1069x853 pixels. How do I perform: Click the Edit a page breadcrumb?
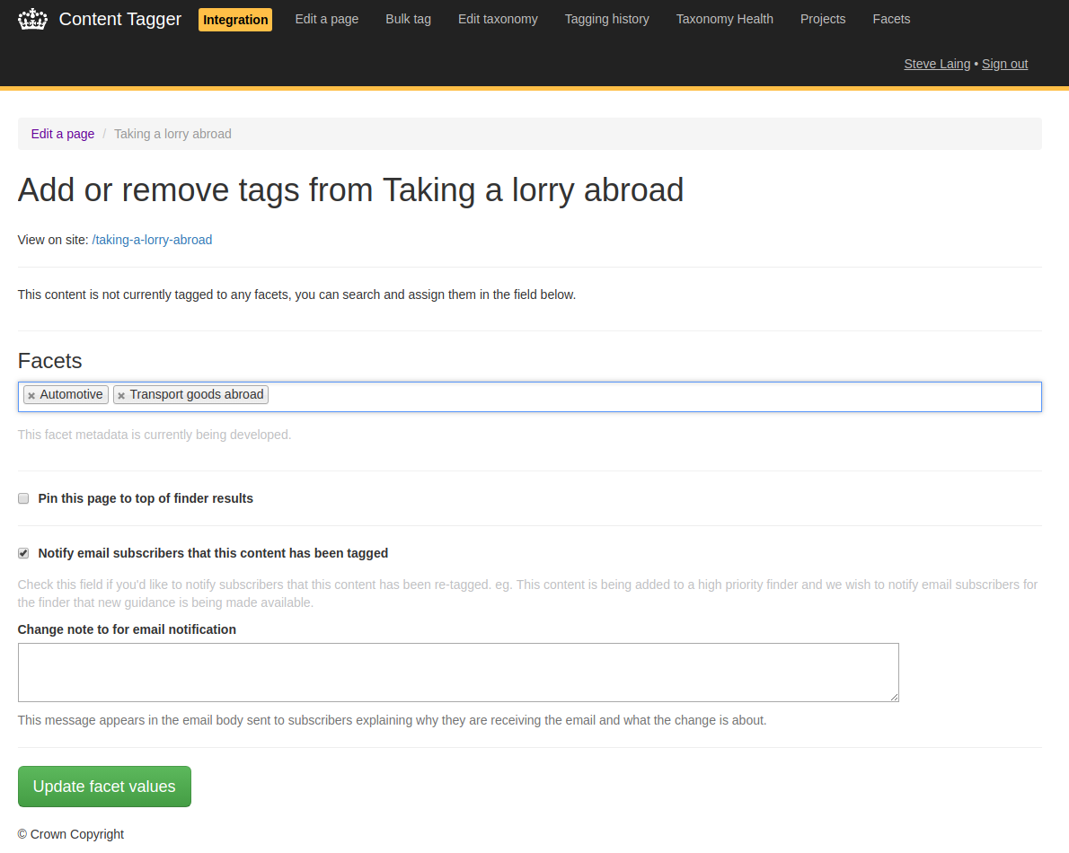pos(63,134)
